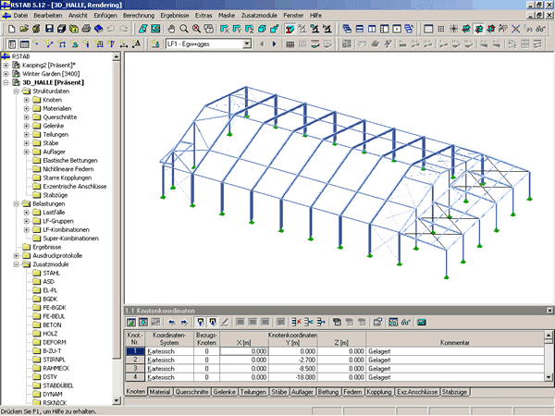This screenshot has width=555, height=416.
Task: Open the LF1 load case dropdown
Action: (247, 44)
